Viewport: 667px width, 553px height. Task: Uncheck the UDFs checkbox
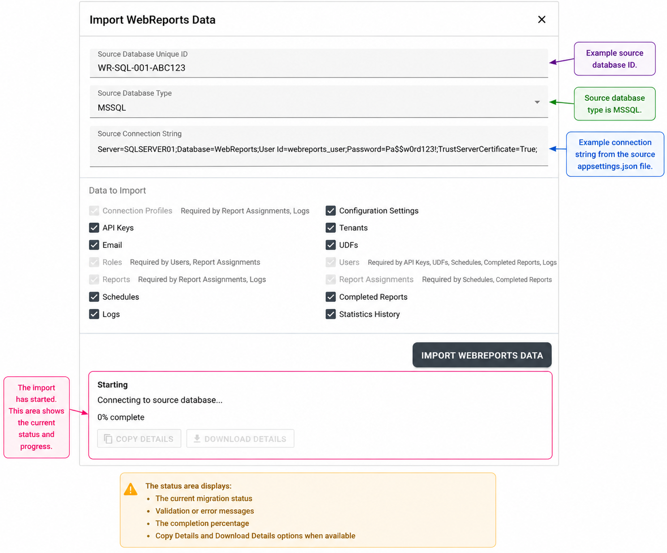point(331,245)
